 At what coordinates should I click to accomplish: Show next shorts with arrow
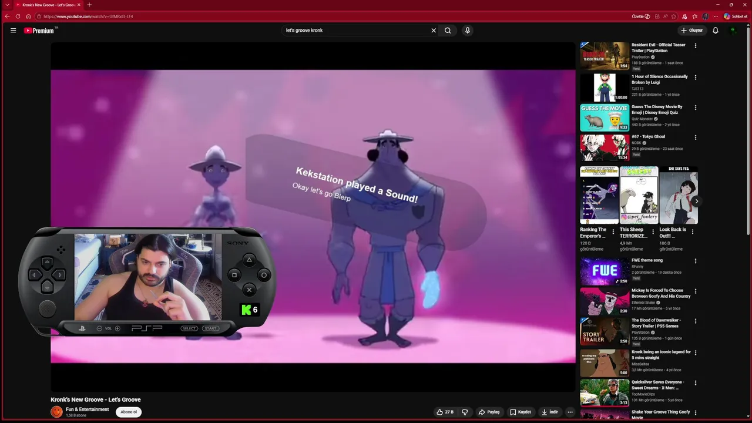(x=696, y=201)
